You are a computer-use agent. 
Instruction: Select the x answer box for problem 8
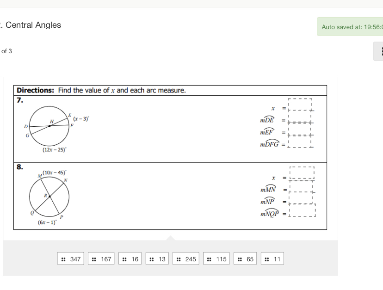(302, 173)
